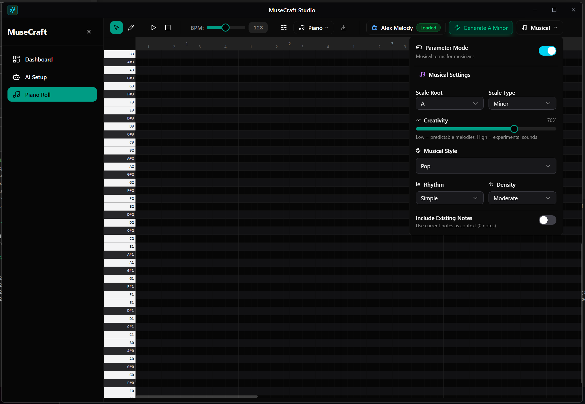Viewport: 585px width, 404px height.
Task: Adjust the BPM slider handle
Action: (226, 28)
